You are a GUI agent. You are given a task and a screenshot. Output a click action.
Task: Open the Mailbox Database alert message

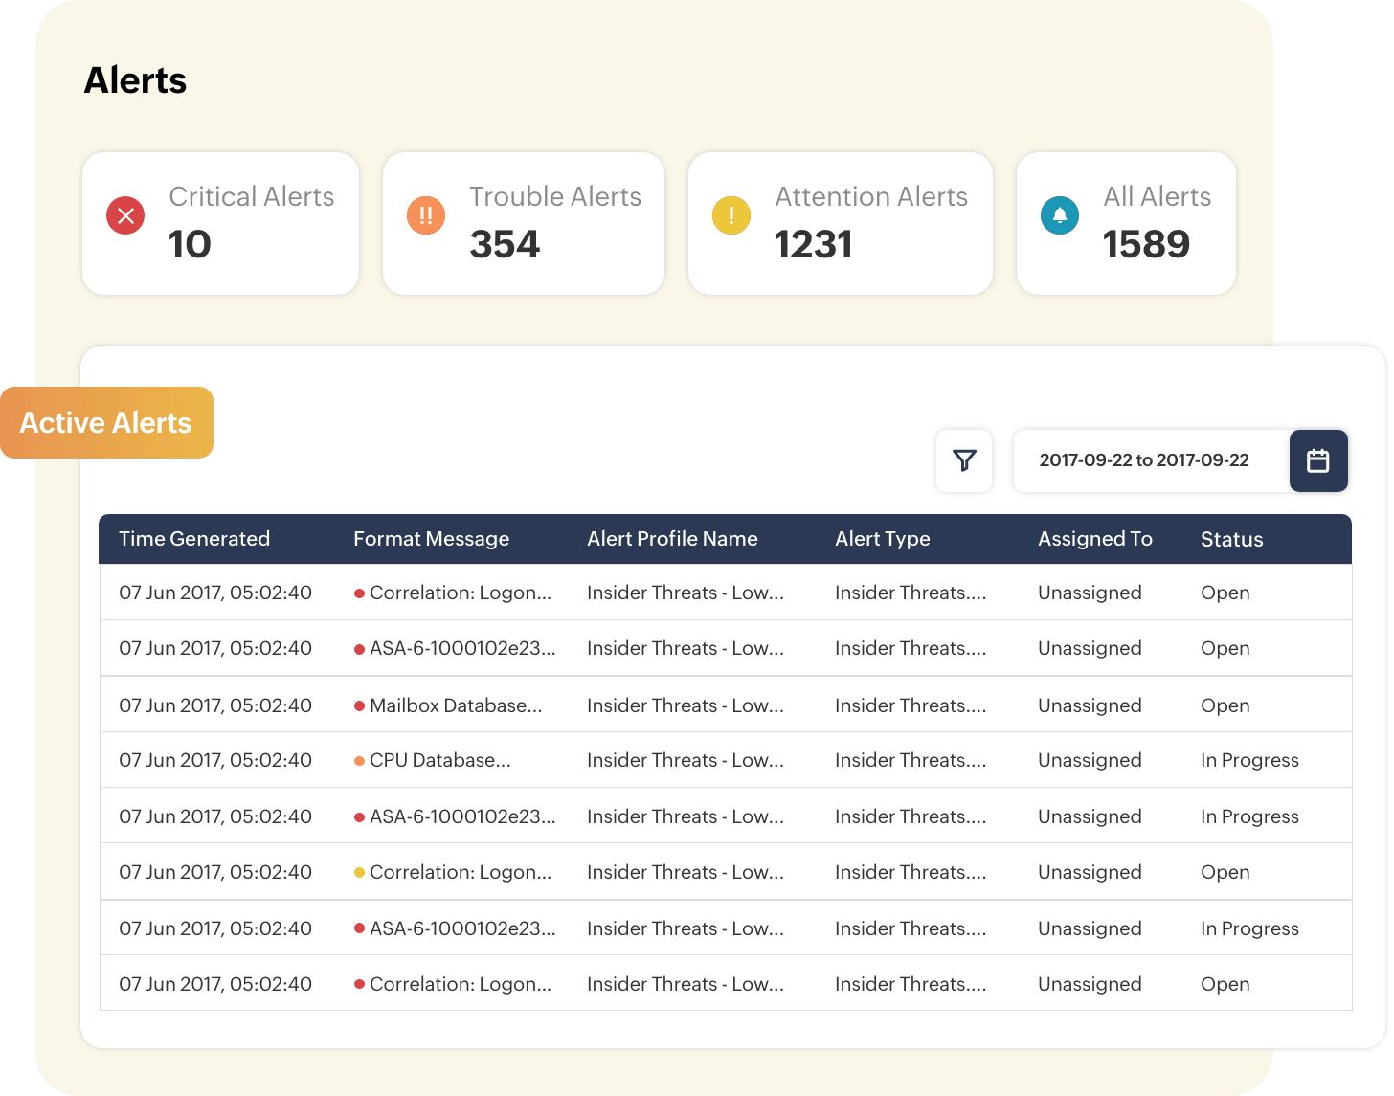tap(456, 705)
